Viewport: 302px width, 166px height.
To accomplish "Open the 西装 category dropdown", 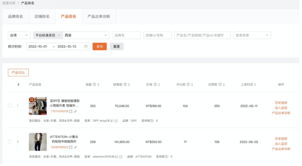I will 86,35.
